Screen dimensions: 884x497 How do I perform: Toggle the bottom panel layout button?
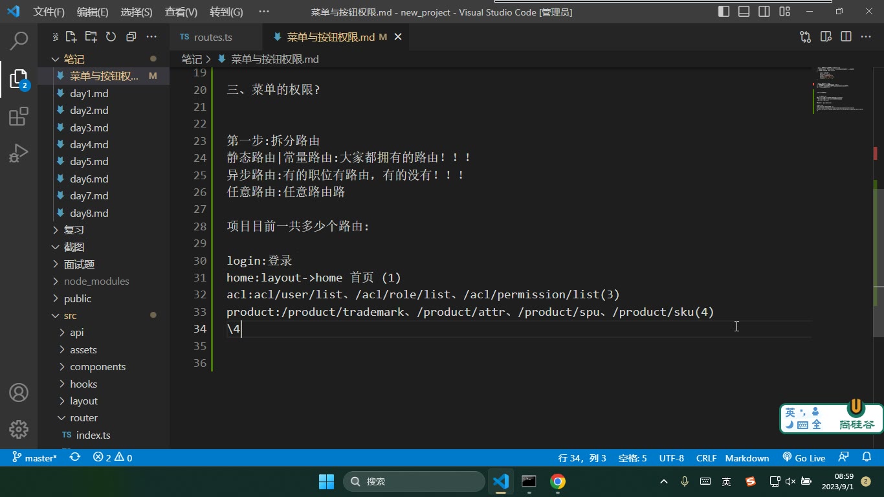pos(744,12)
